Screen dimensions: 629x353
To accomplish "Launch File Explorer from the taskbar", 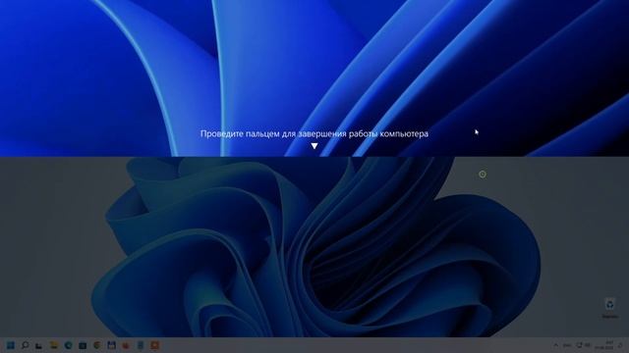I will click(x=54, y=345).
